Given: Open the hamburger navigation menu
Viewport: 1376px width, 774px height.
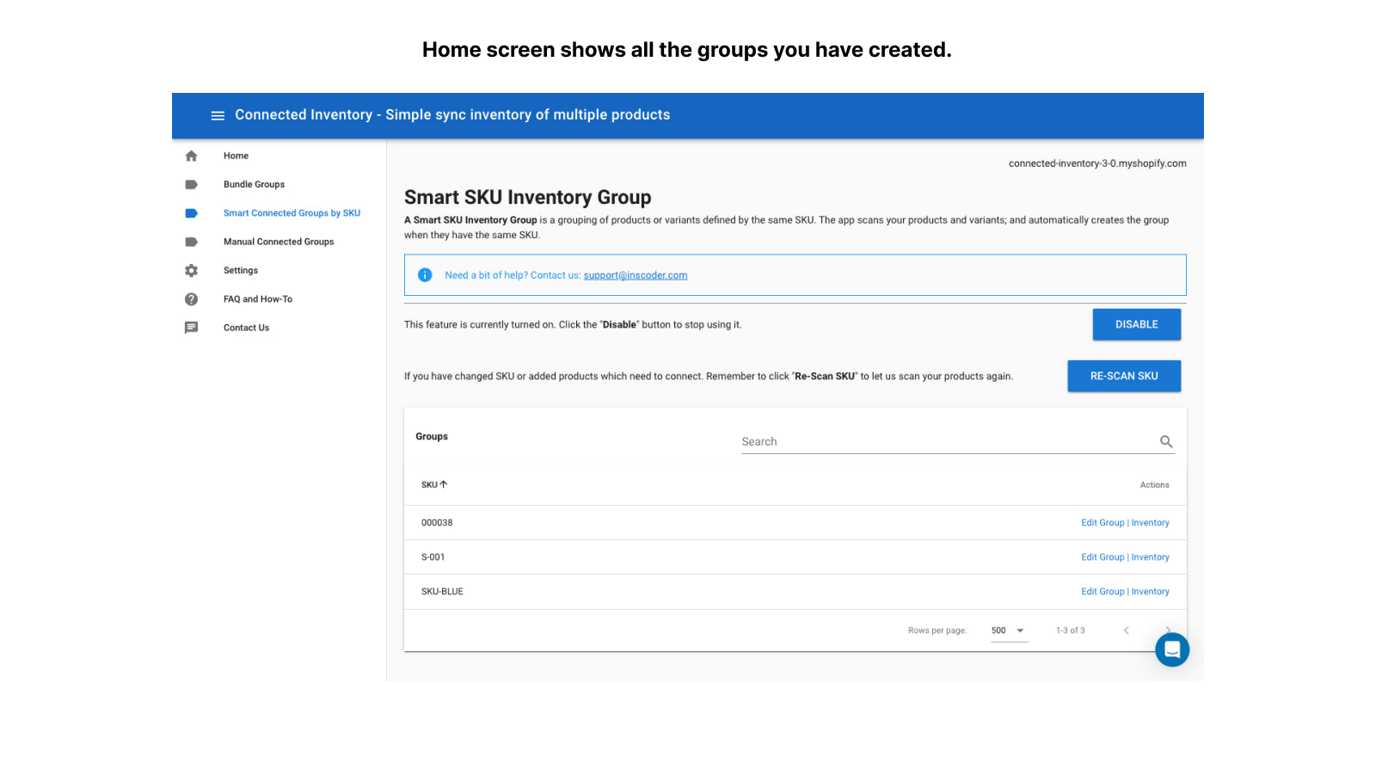Looking at the screenshot, I should [218, 114].
